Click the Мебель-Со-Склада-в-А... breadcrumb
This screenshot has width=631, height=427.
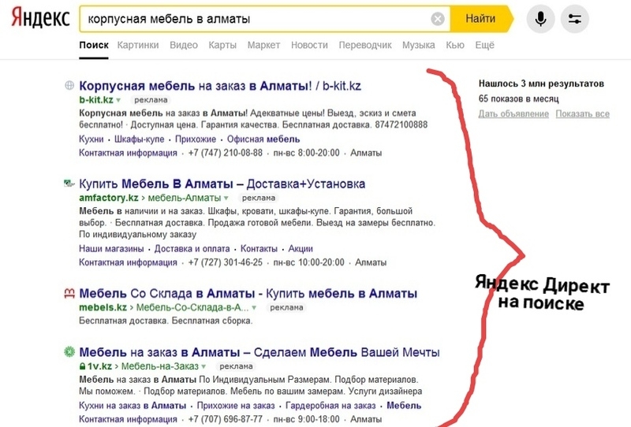192,307
